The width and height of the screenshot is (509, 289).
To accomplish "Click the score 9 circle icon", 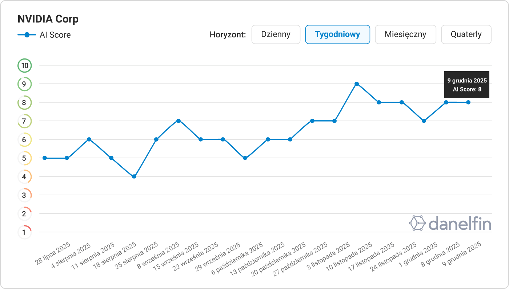I will (x=25, y=84).
